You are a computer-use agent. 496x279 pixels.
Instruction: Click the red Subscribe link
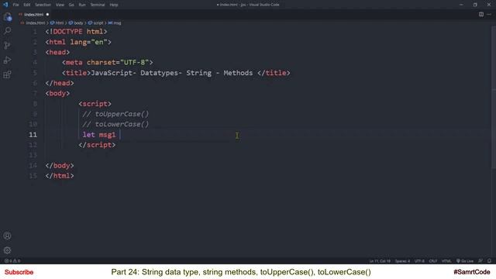19,272
